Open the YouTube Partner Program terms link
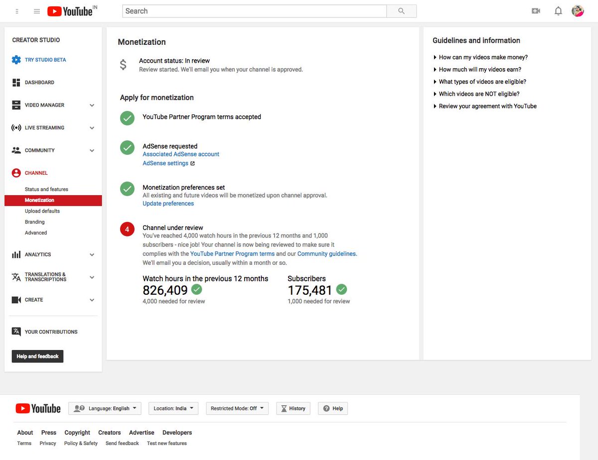The width and height of the screenshot is (598, 460). click(232, 254)
